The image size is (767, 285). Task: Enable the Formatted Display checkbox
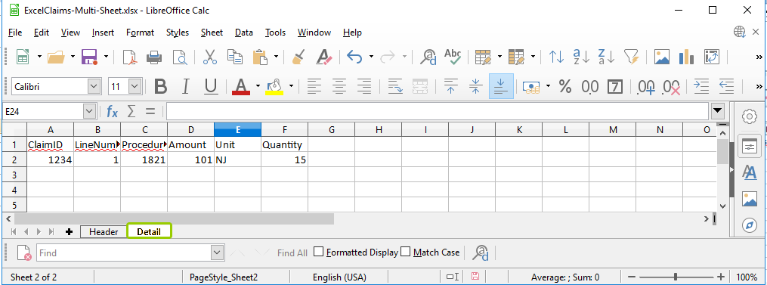pos(318,252)
